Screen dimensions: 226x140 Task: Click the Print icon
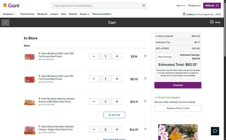pyautogui.click(x=212, y=22)
